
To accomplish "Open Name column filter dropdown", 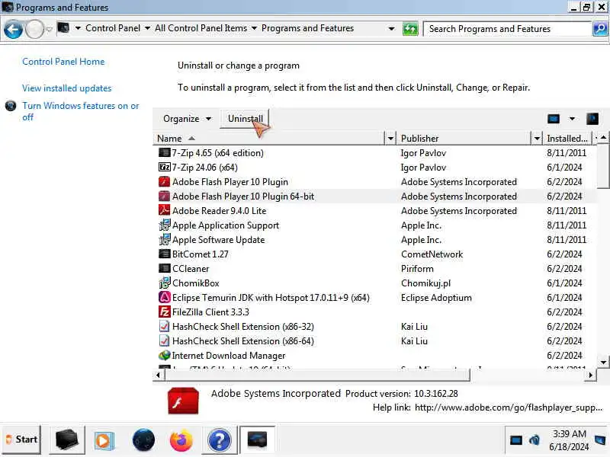I will [390, 139].
